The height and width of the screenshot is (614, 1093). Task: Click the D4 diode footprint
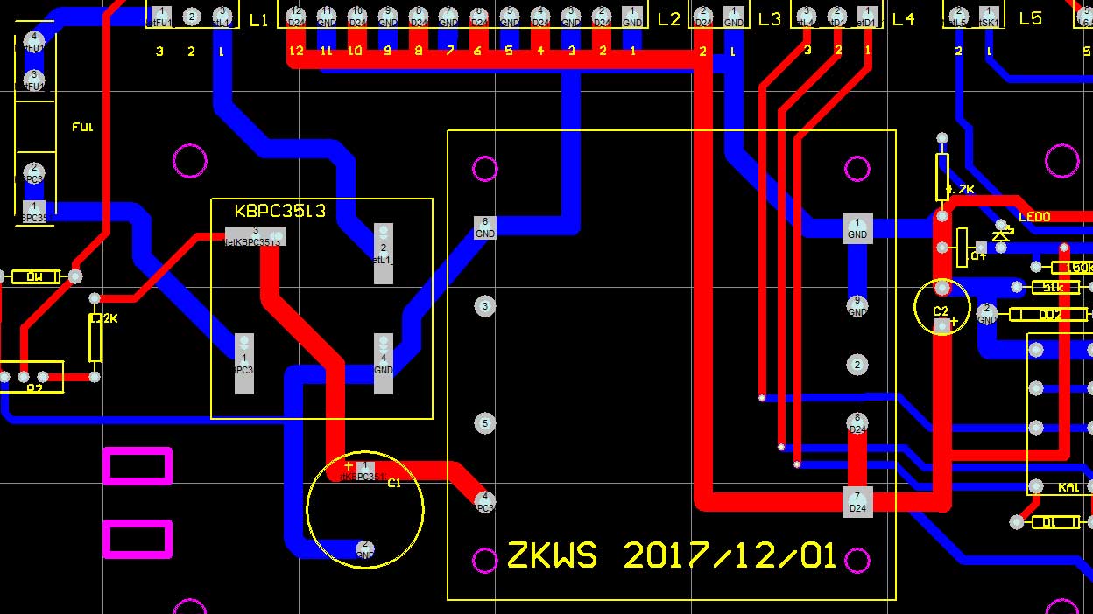click(963, 248)
